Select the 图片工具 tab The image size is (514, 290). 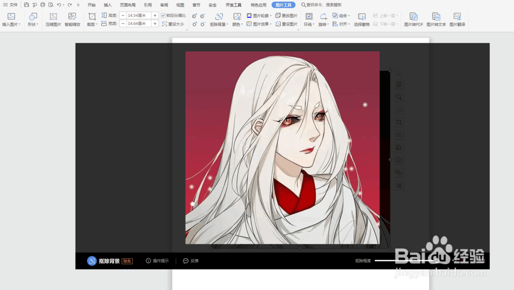(x=283, y=5)
